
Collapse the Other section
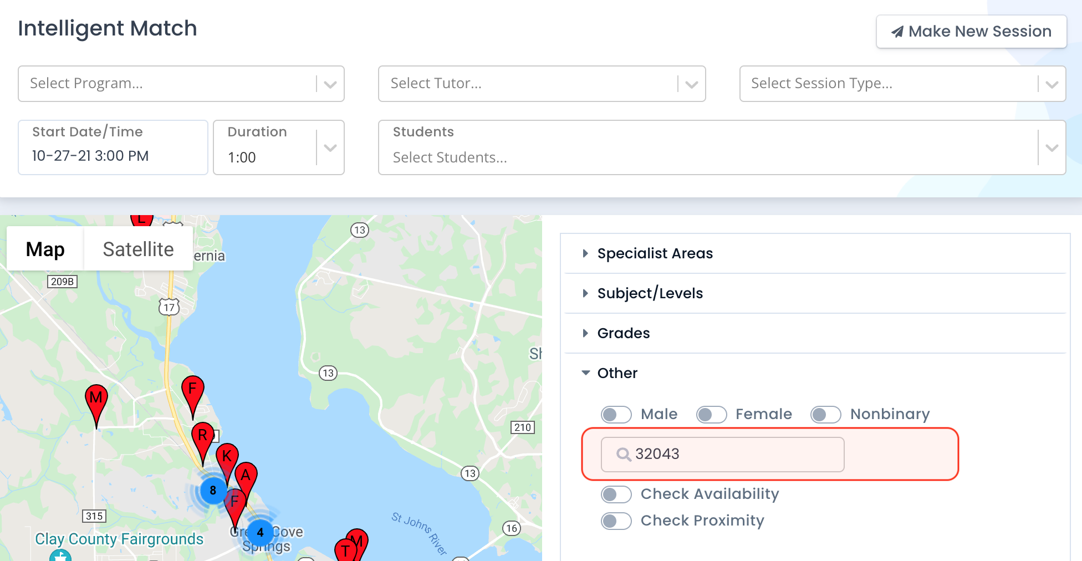click(815, 373)
